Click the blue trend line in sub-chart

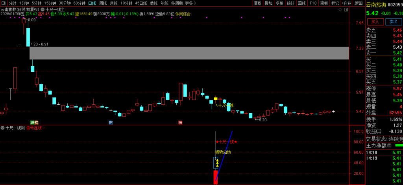tap(224, 156)
